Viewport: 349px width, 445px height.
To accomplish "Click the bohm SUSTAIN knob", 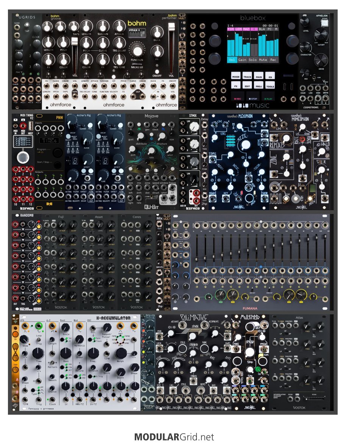I will 103,26.
